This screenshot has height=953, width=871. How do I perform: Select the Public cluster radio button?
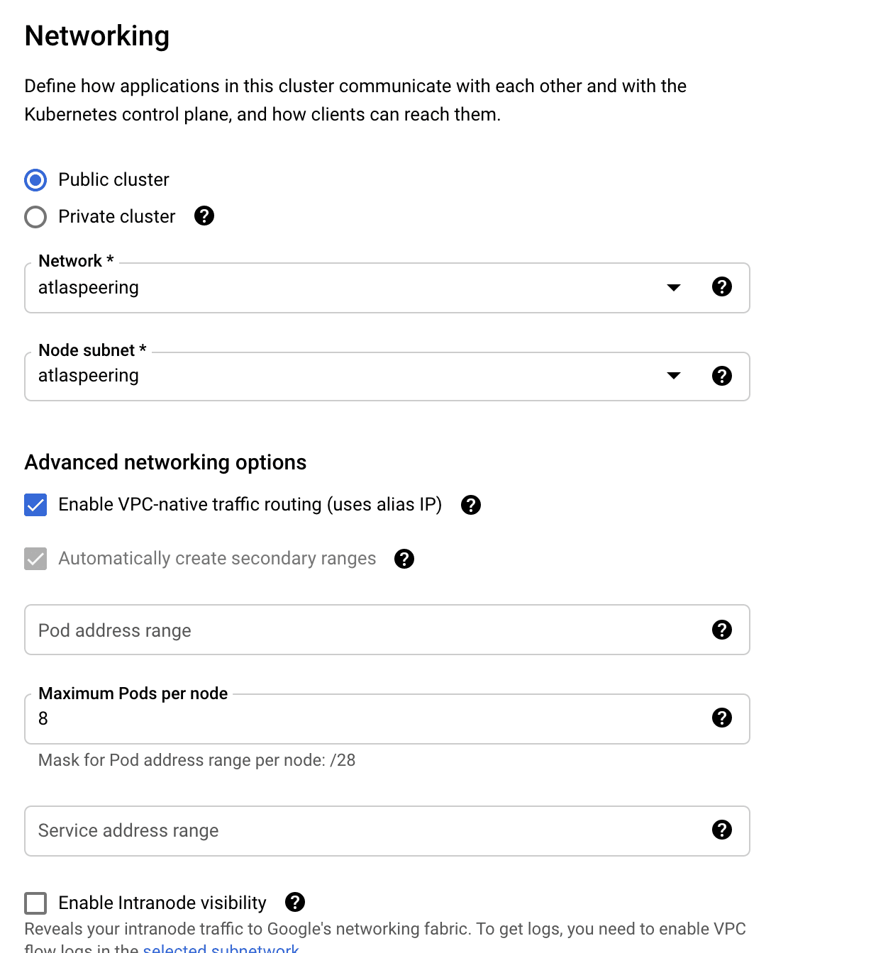pyautogui.click(x=35, y=180)
